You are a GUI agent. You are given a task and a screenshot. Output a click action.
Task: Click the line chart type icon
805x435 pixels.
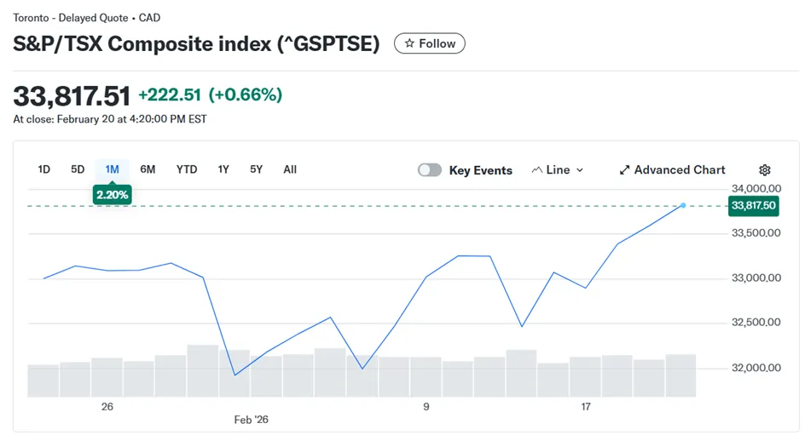(x=537, y=170)
